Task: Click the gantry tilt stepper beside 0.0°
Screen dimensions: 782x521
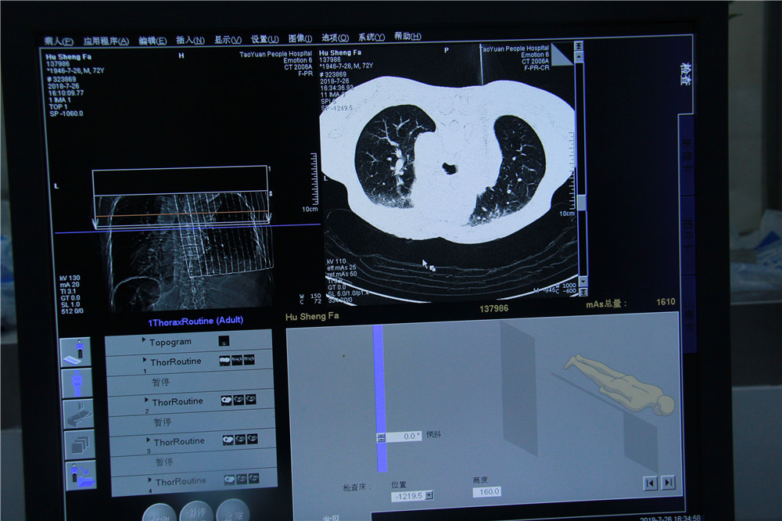Action: click(381, 437)
